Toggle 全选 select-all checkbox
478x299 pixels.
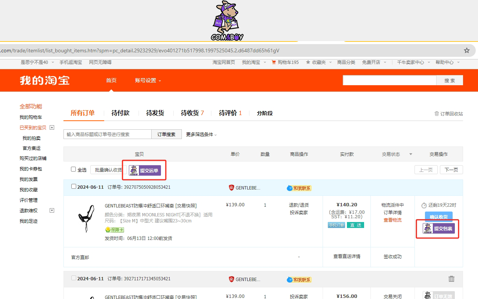click(x=74, y=169)
